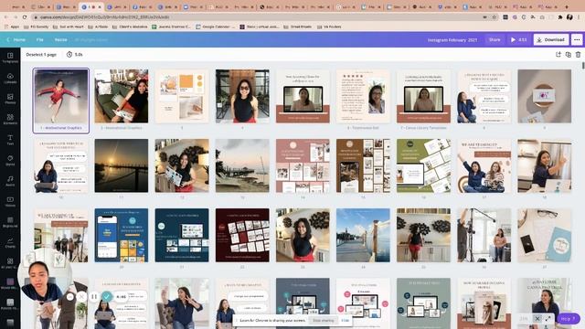Open the Elements panel in the sidebar

pos(10,120)
